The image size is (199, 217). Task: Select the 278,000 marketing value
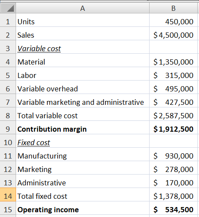coord(173,168)
